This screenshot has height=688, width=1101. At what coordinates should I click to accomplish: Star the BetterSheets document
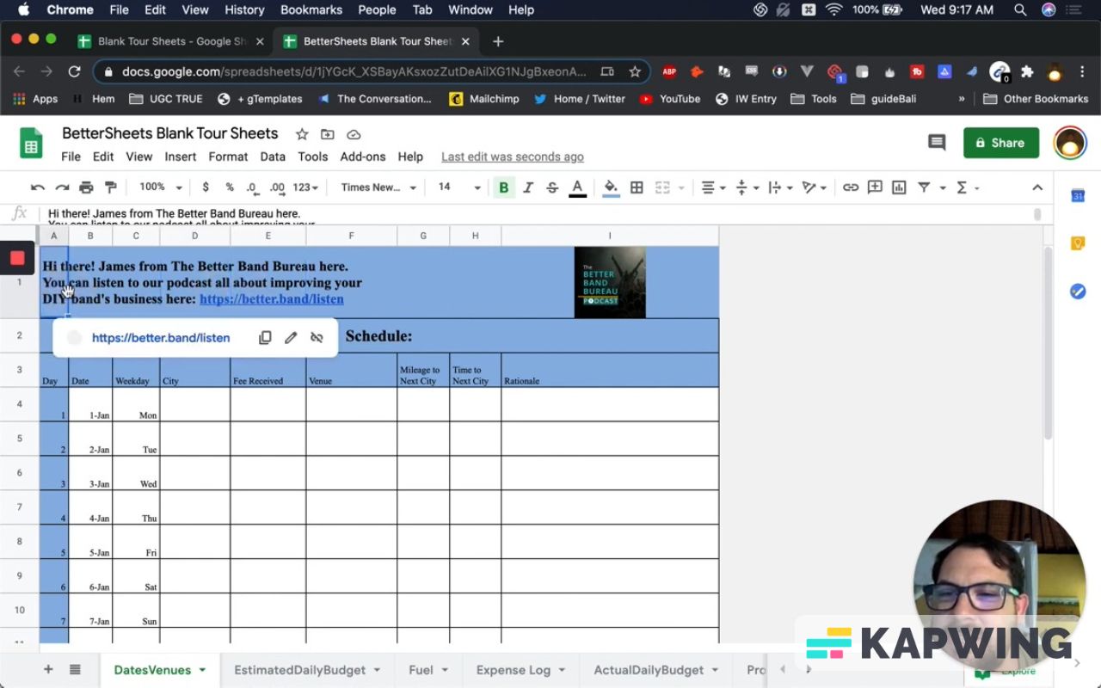coord(302,134)
